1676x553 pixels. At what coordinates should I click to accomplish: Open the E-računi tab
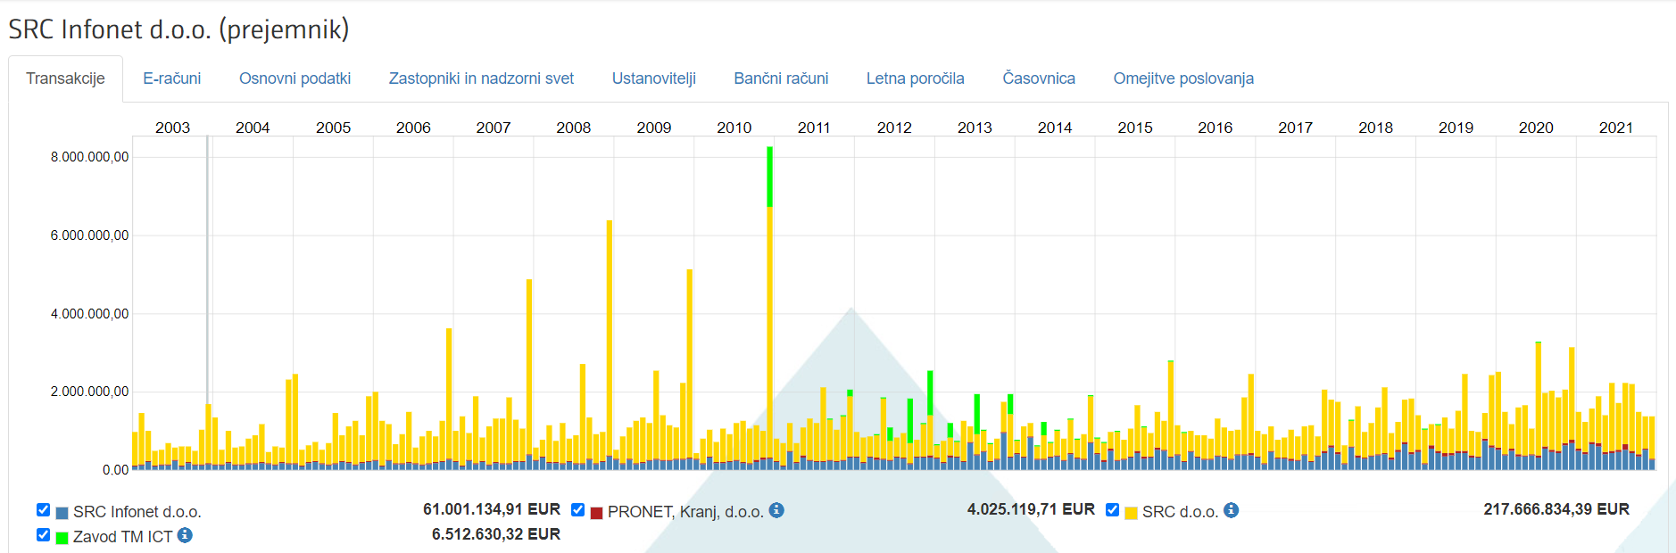(x=171, y=78)
